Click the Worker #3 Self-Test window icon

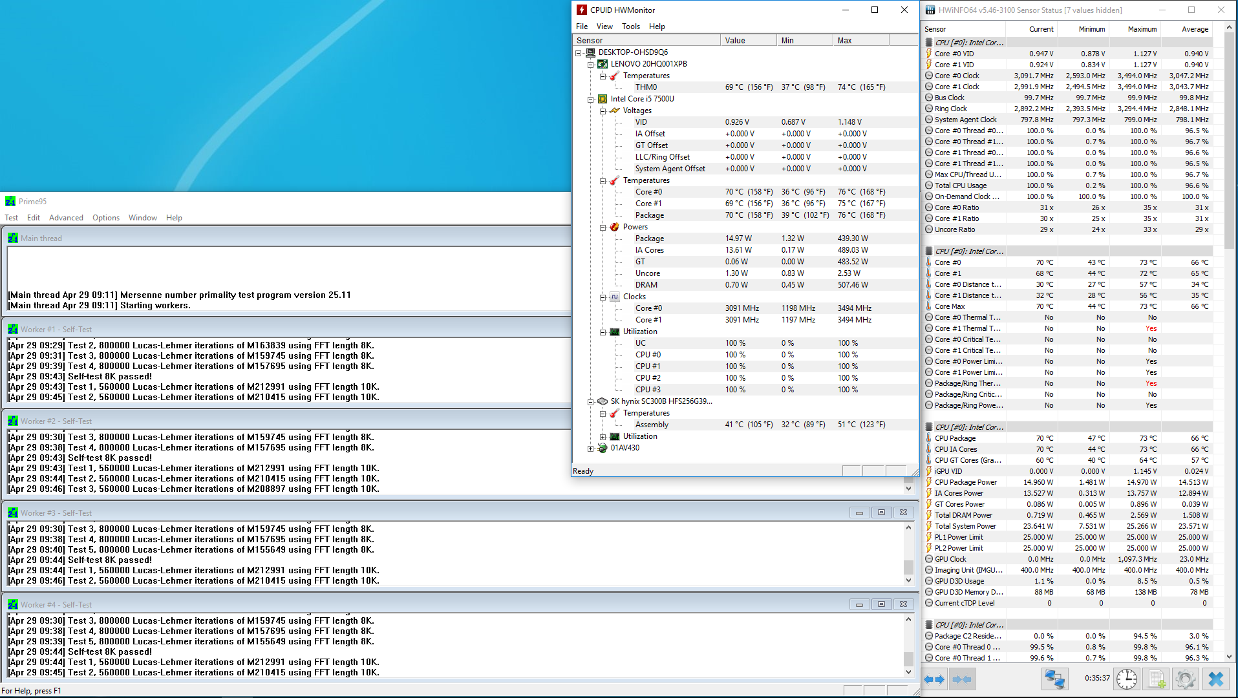pos(13,513)
